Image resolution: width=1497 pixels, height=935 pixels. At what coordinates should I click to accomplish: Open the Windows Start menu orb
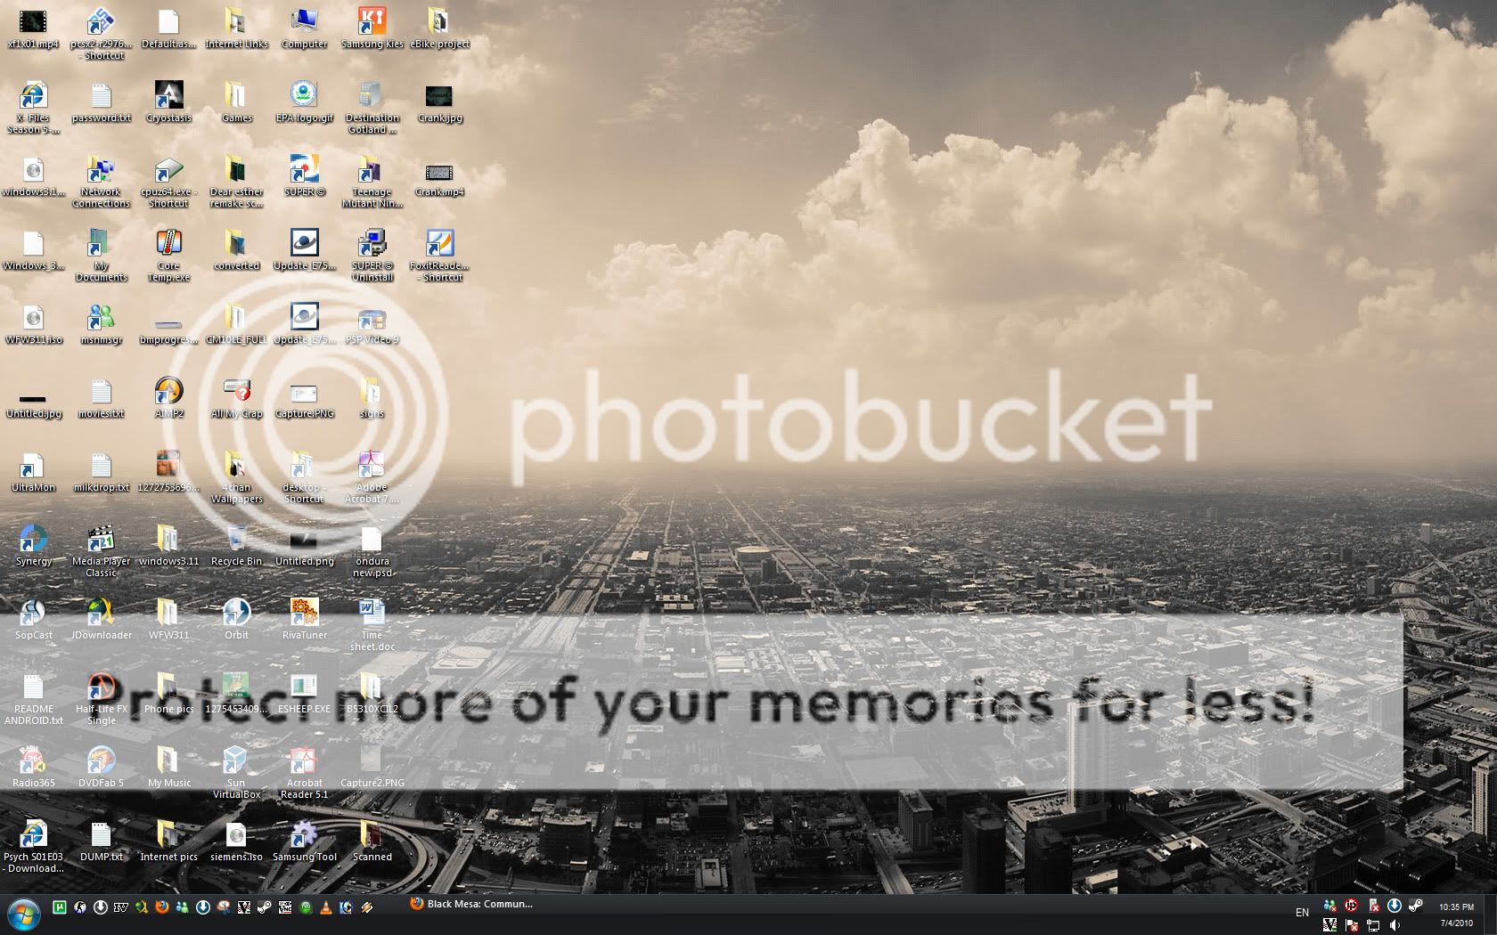pos(24,914)
